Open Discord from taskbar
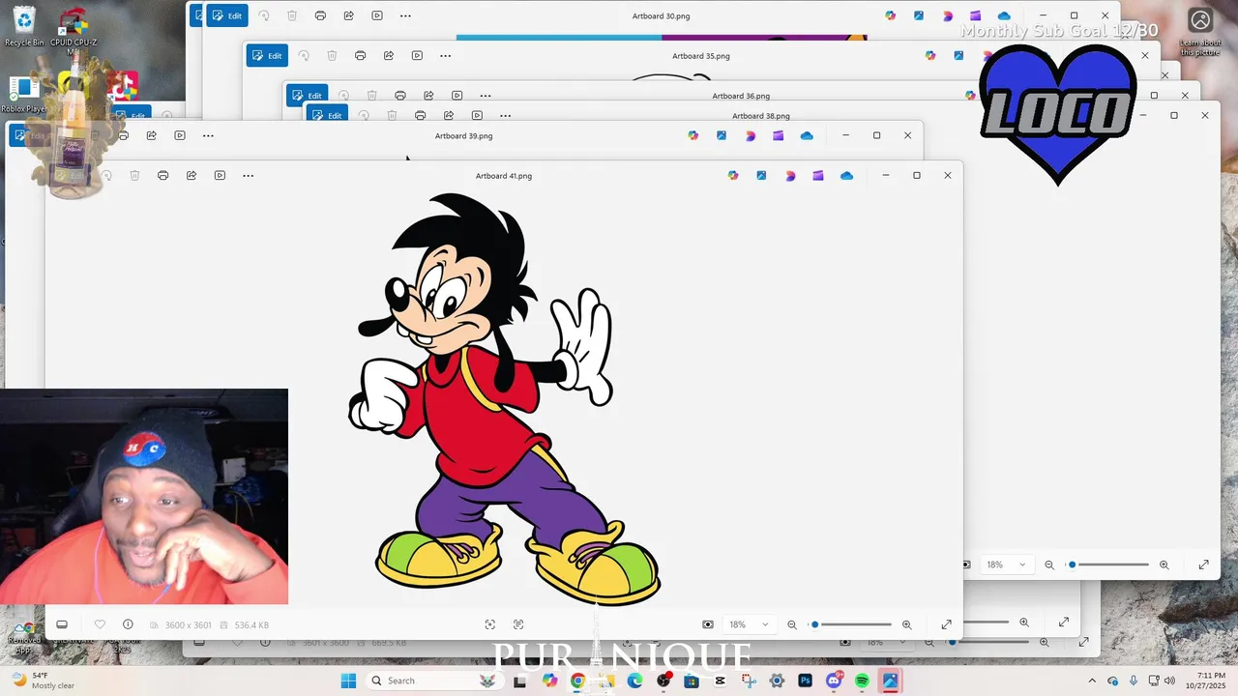This screenshot has width=1238, height=696. (834, 681)
